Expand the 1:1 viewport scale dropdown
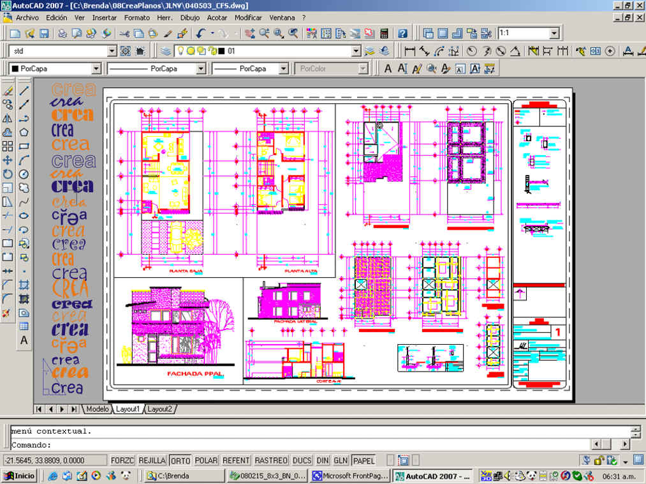646x484 pixels. (x=554, y=33)
